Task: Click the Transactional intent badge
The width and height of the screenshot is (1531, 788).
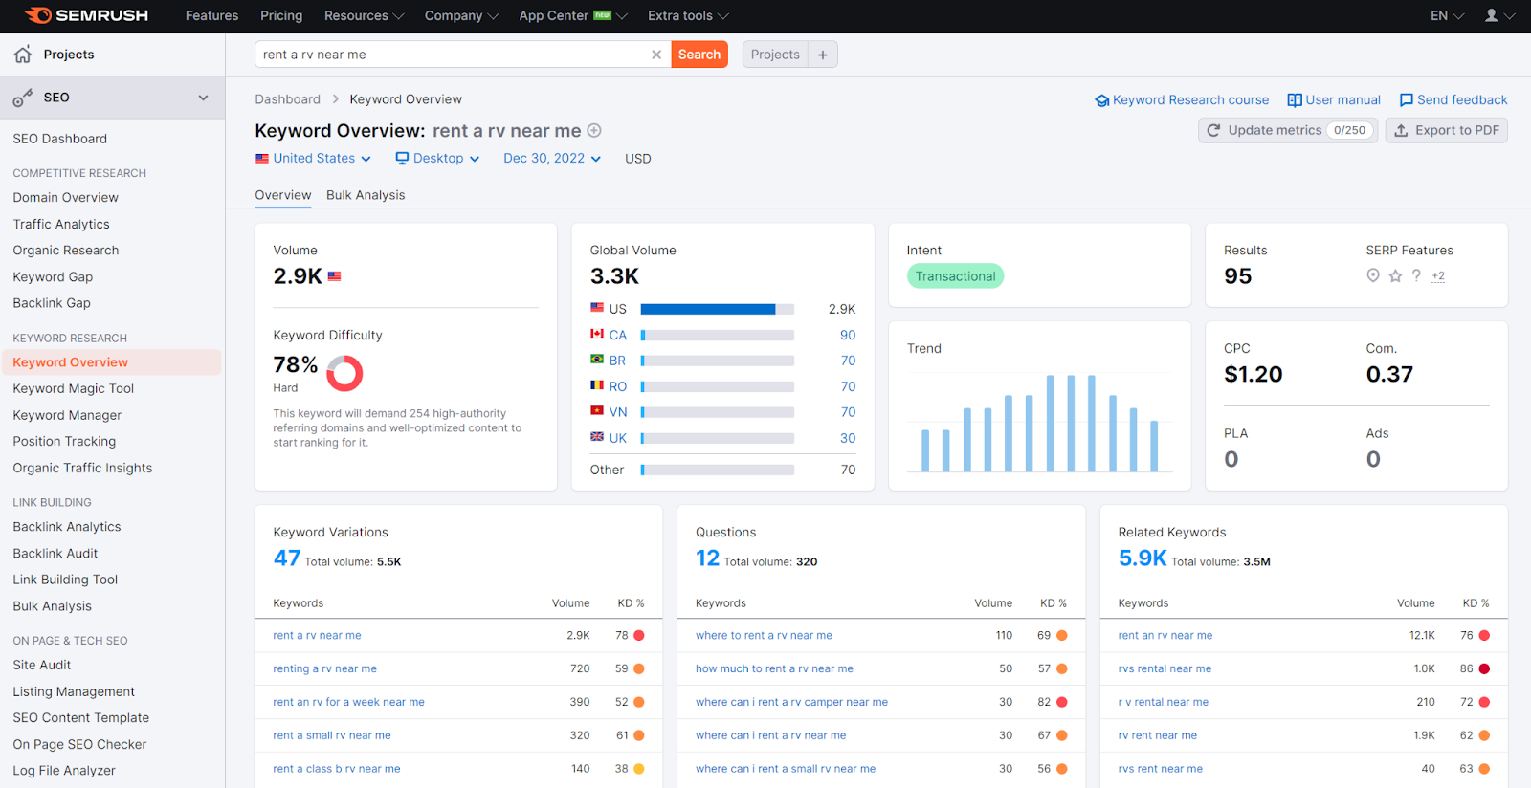Action: point(955,276)
